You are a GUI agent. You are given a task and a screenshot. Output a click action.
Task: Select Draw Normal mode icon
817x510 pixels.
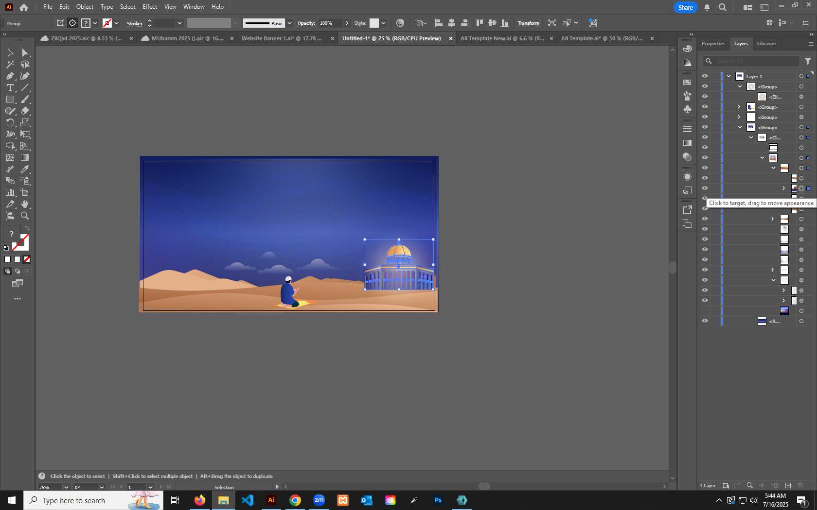tap(7, 271)
